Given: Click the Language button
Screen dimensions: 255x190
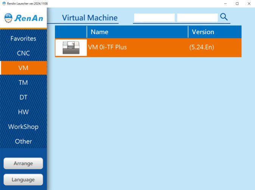Looking at the screenshot, I should 23,179.
